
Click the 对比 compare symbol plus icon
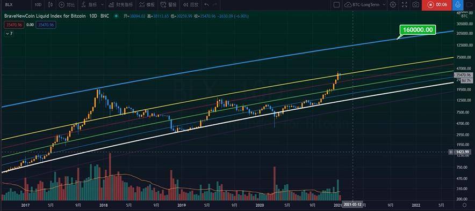(61, 4)
